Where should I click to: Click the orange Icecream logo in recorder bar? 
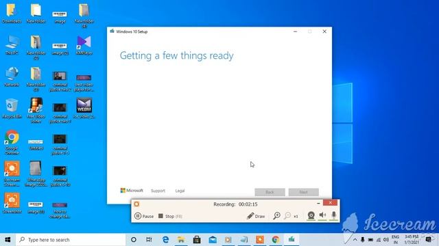tap(137, 204)
